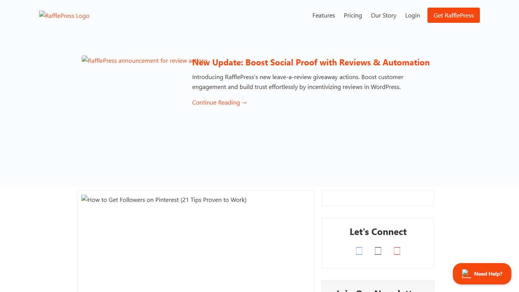Screen dimensions: 519x292
Task: Click the Get RafflePress button
Action: [x=453, y=15]
